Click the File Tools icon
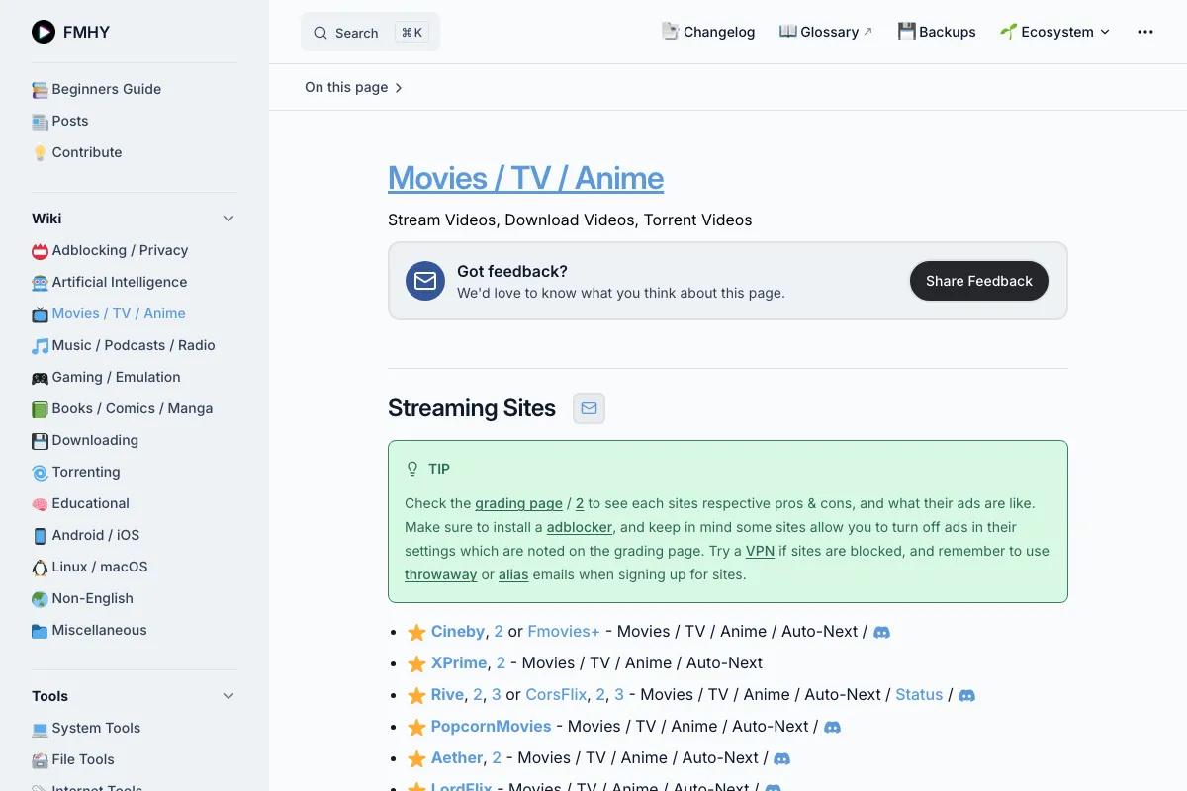 (40, 760)
